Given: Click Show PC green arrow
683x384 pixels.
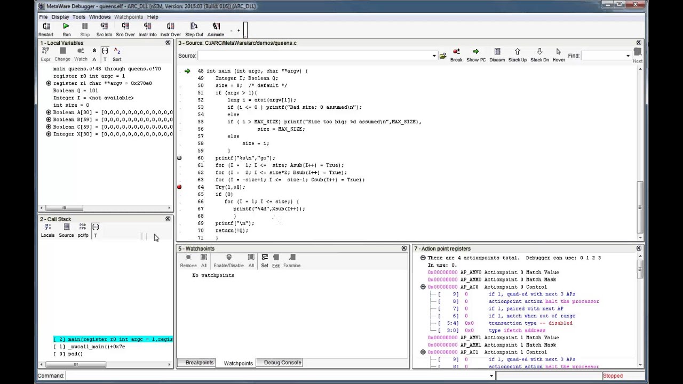Looking at the screenshot, I should tap(476, 55).
